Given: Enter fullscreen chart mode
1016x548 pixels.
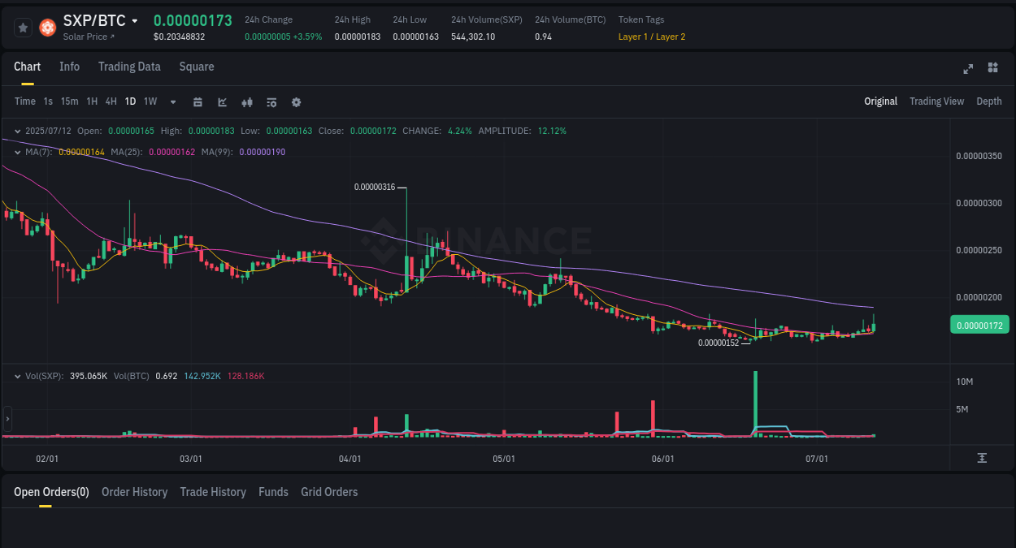Looking at the screenshot, I should [x=967, y=69].
